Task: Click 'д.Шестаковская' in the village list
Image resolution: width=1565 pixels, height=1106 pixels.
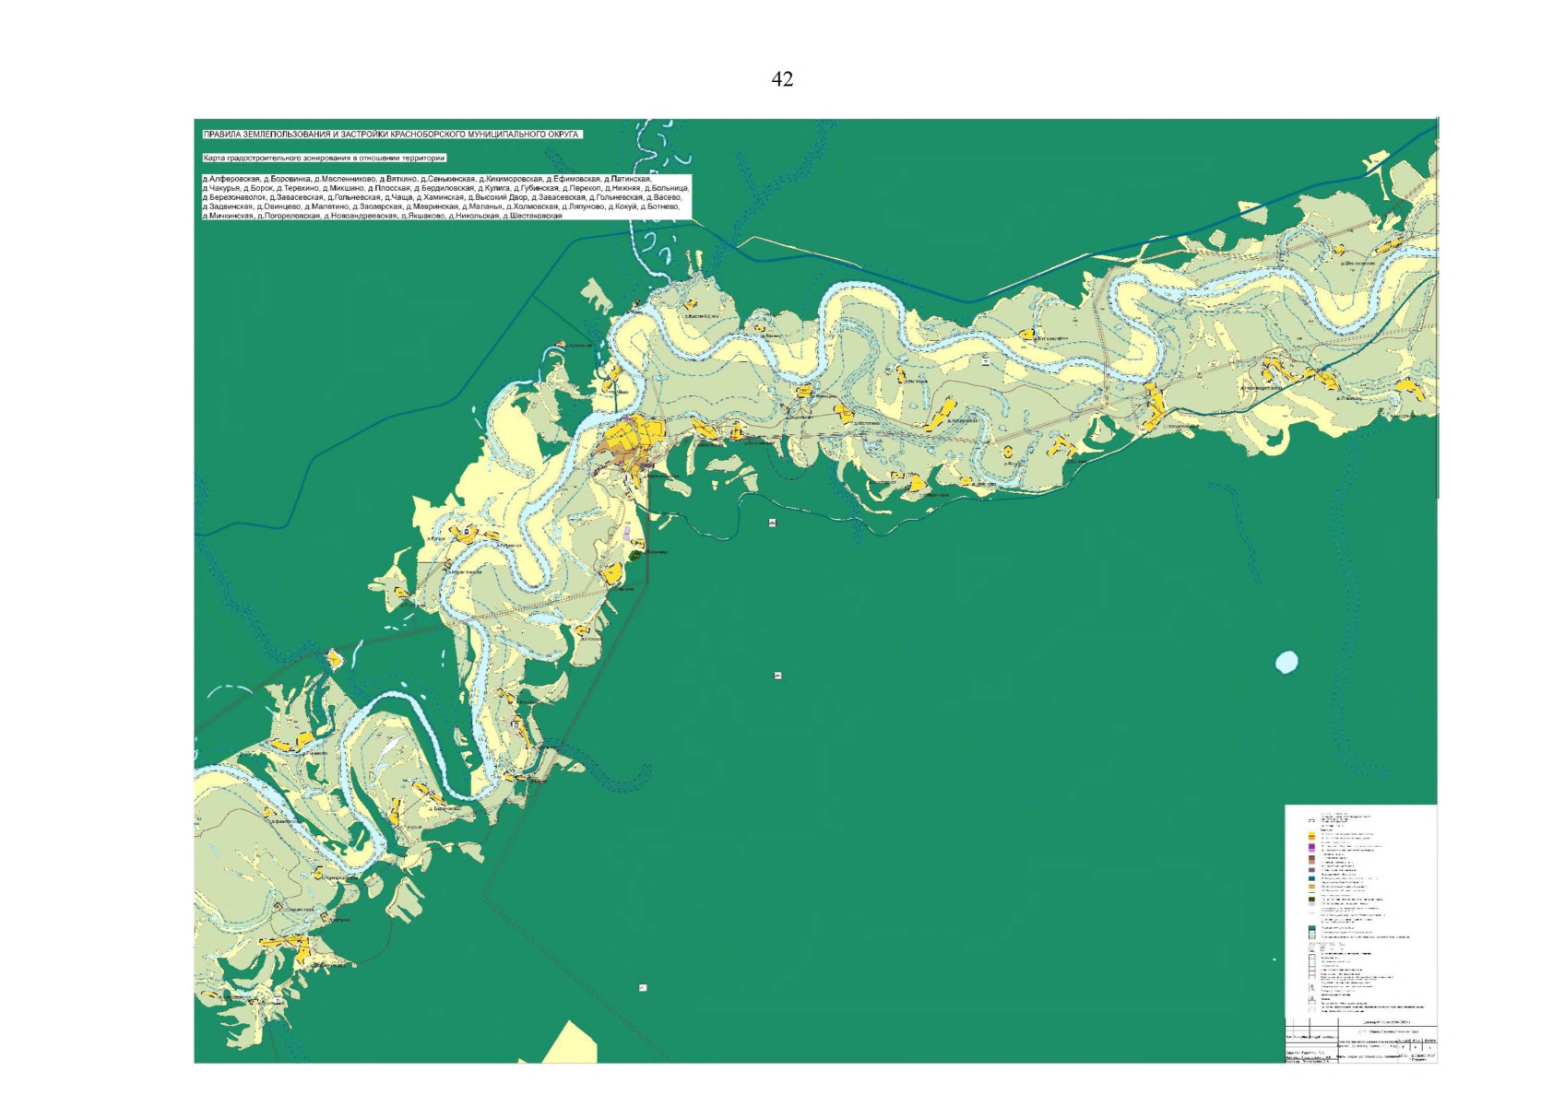Action: coord(532,216)
